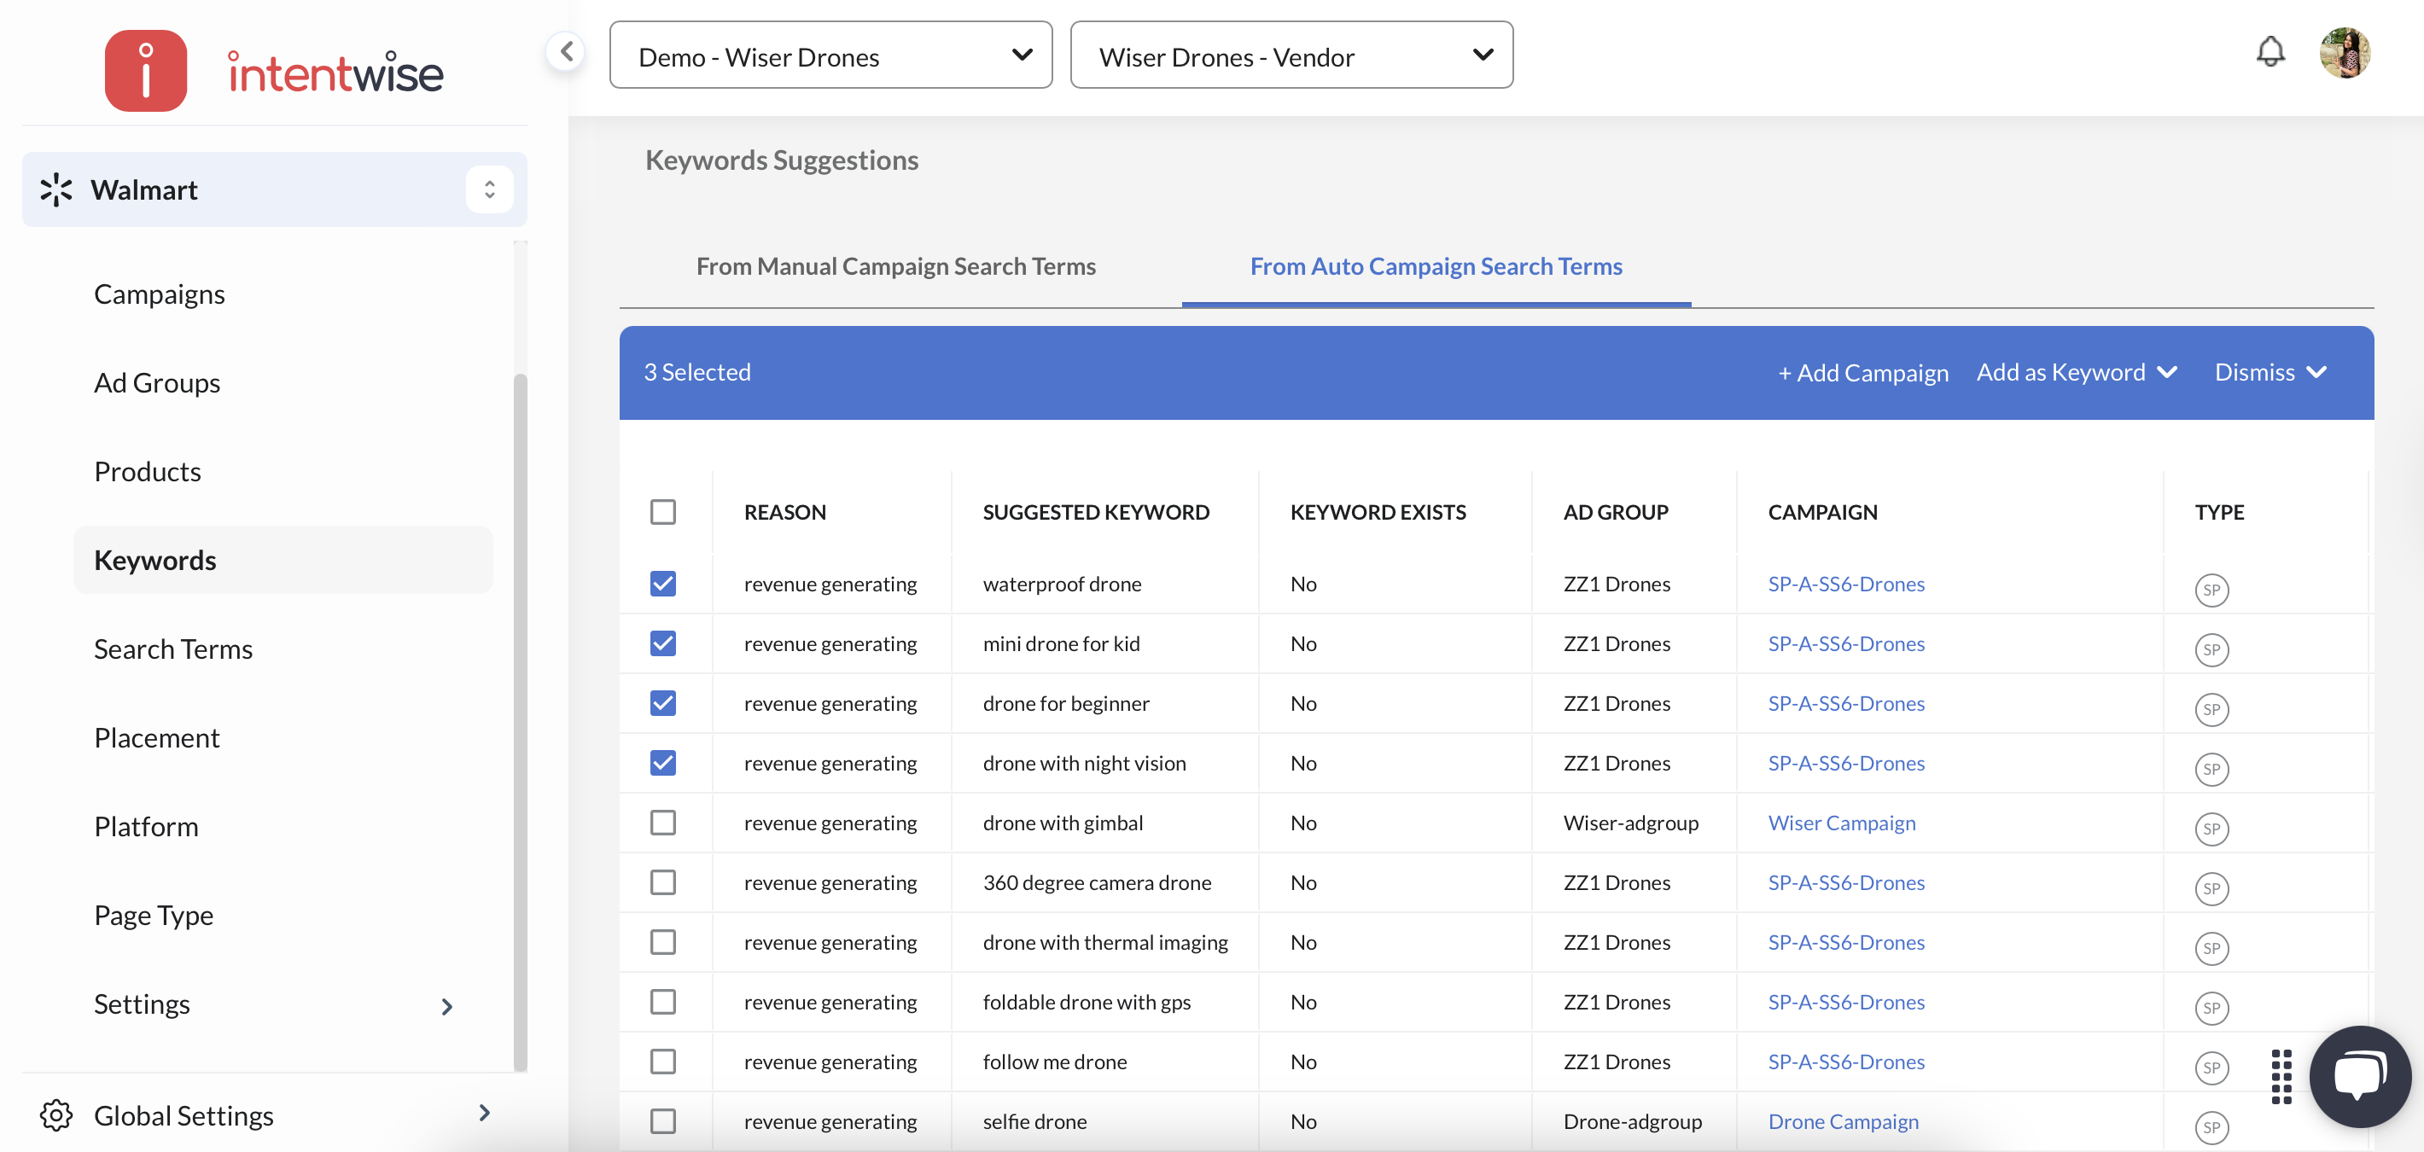Click SP type badge for follow me drone

coord(2211,1068)
